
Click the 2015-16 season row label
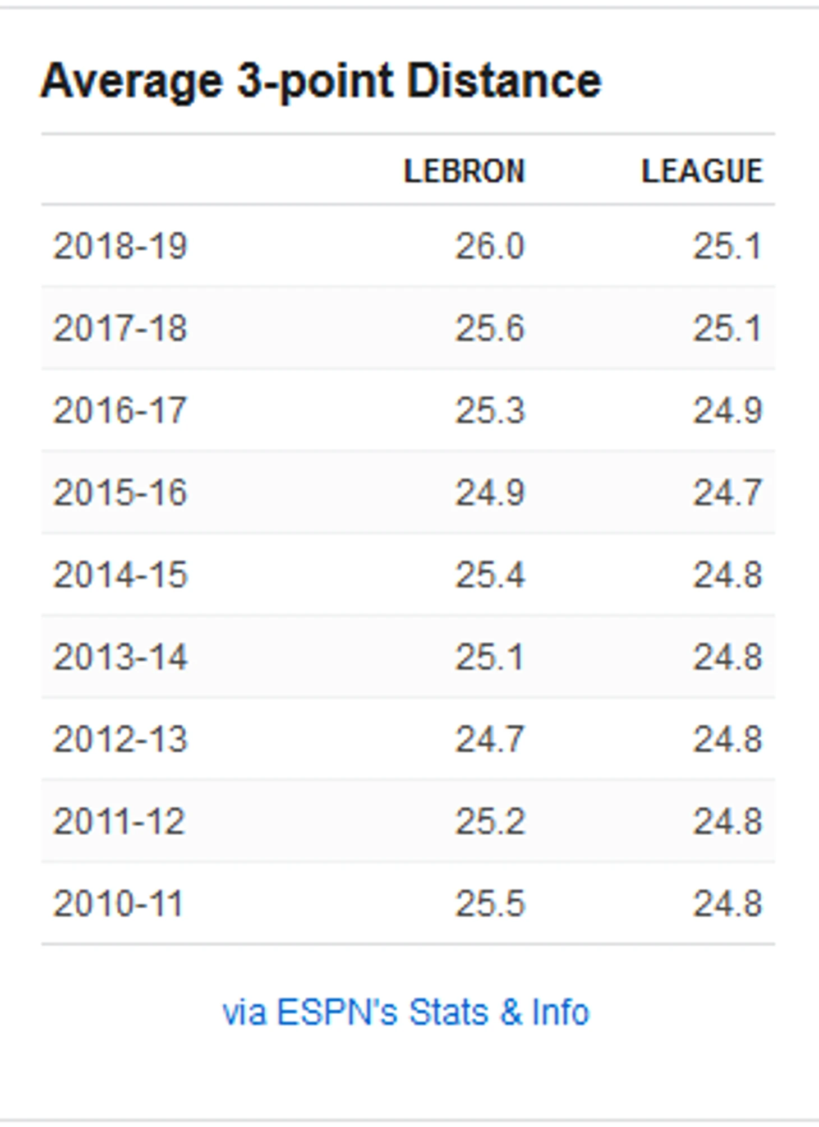[x=120, y=493]
